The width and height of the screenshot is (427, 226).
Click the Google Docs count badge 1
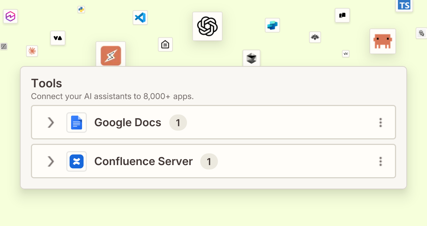(x=178, y=123)
